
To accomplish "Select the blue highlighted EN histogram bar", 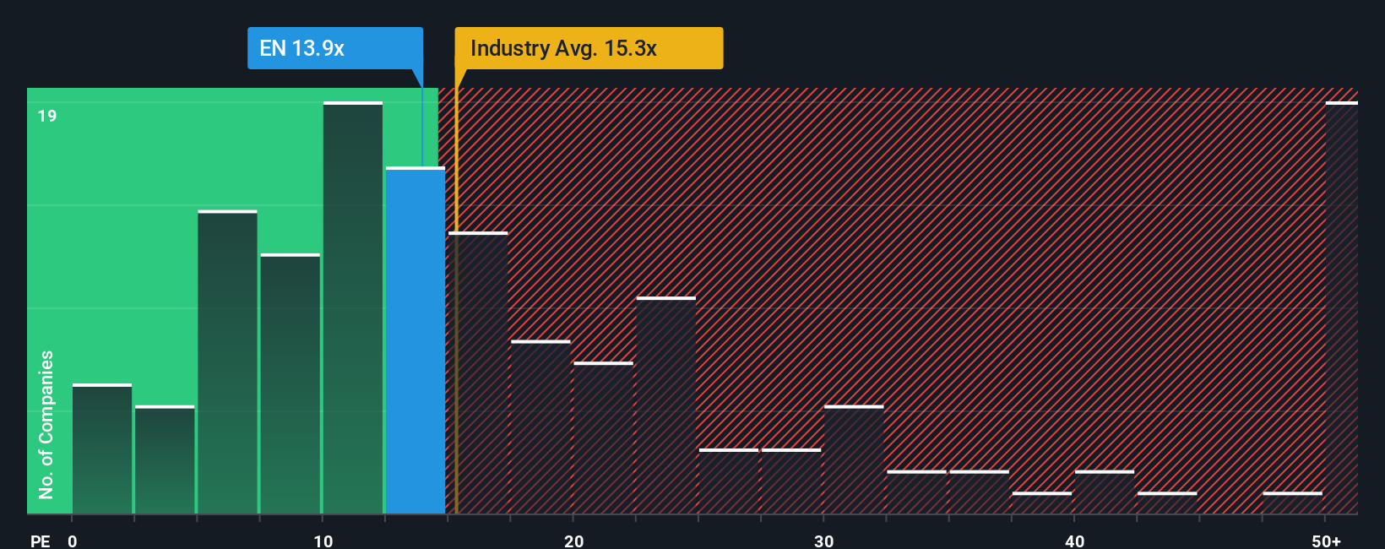I will [415, 340].
